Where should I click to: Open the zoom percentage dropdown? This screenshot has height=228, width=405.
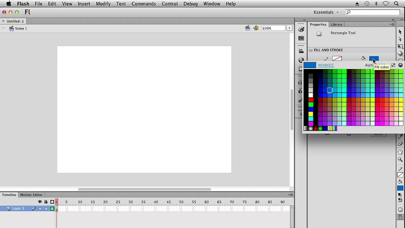click(289, 28)
